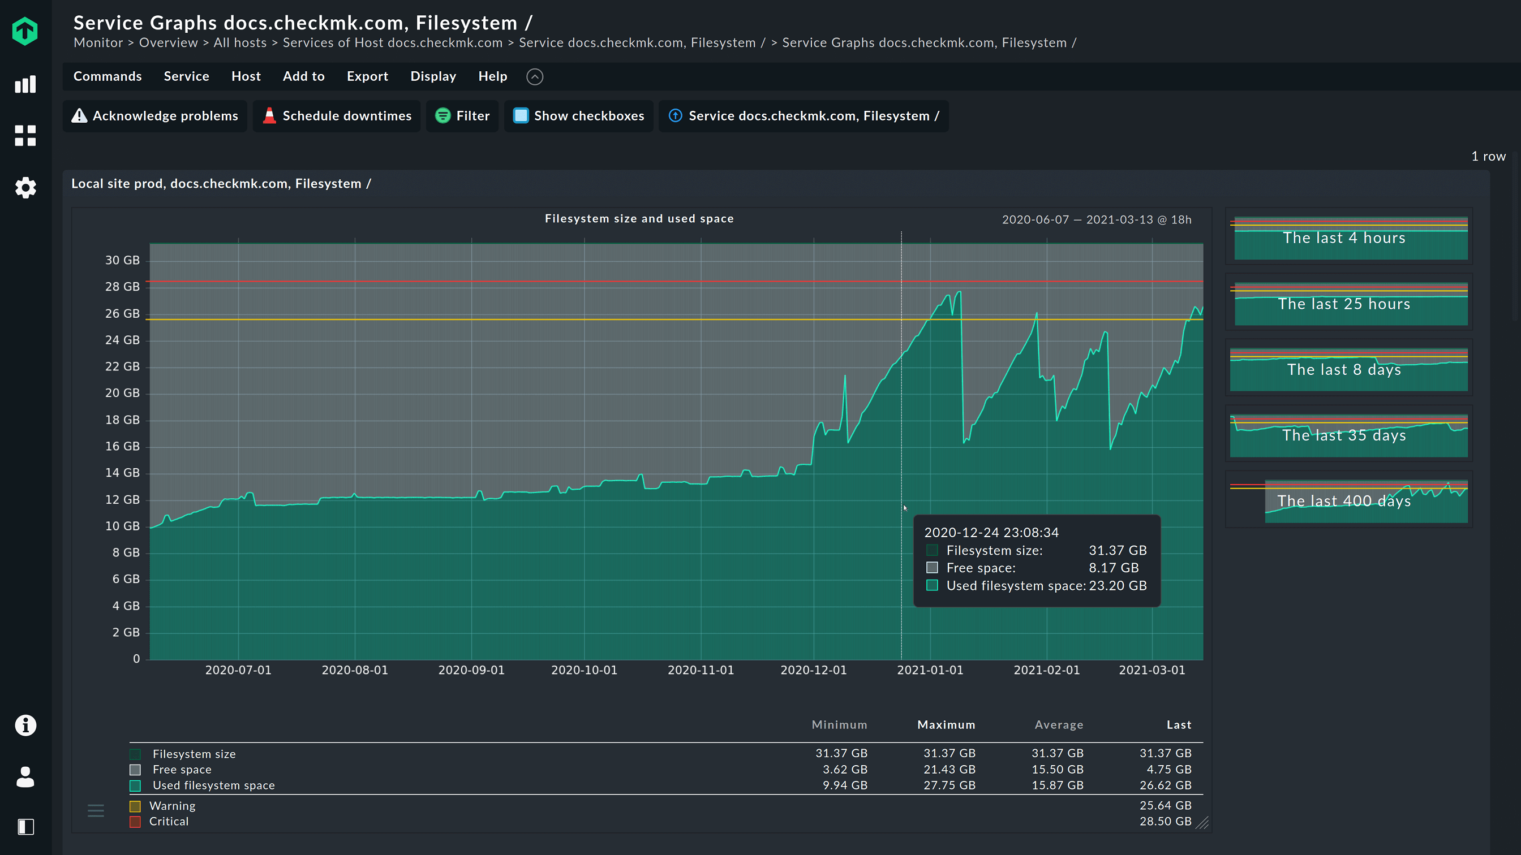Open the Monitor bar chart sidebar icon

pyautogui.click(x=25, y=84)
